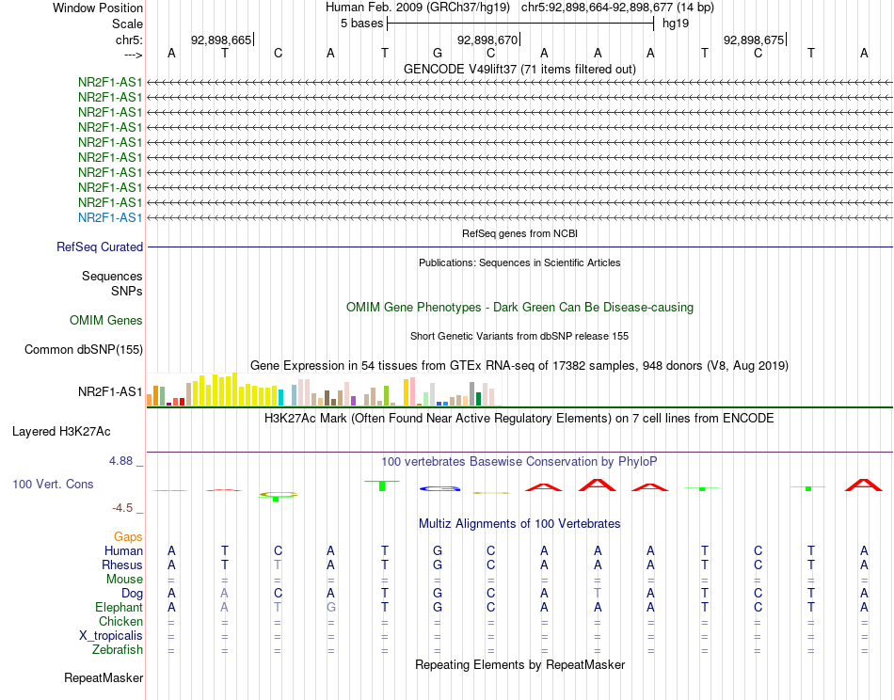Viewport: 894px width, 700px height.
Task: Click the G base in the reference sequence ruler row
Action: pos(438,53)
